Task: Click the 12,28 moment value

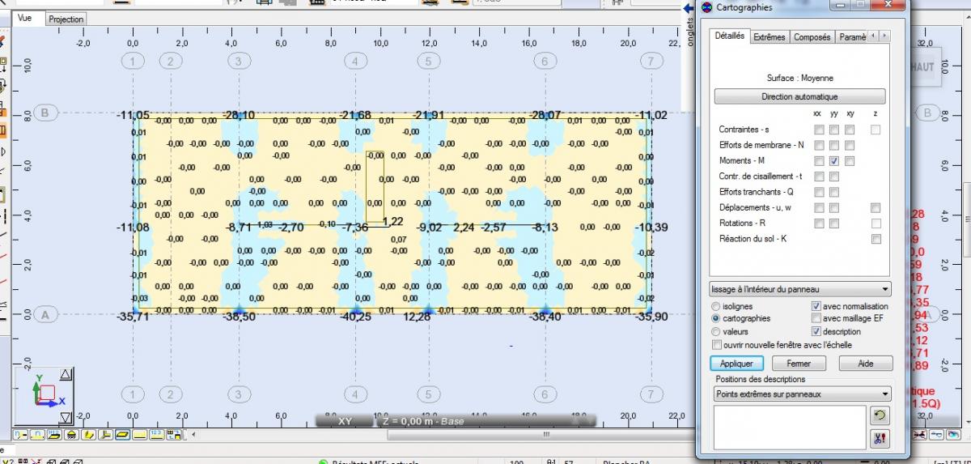Action: click(418, 317)
